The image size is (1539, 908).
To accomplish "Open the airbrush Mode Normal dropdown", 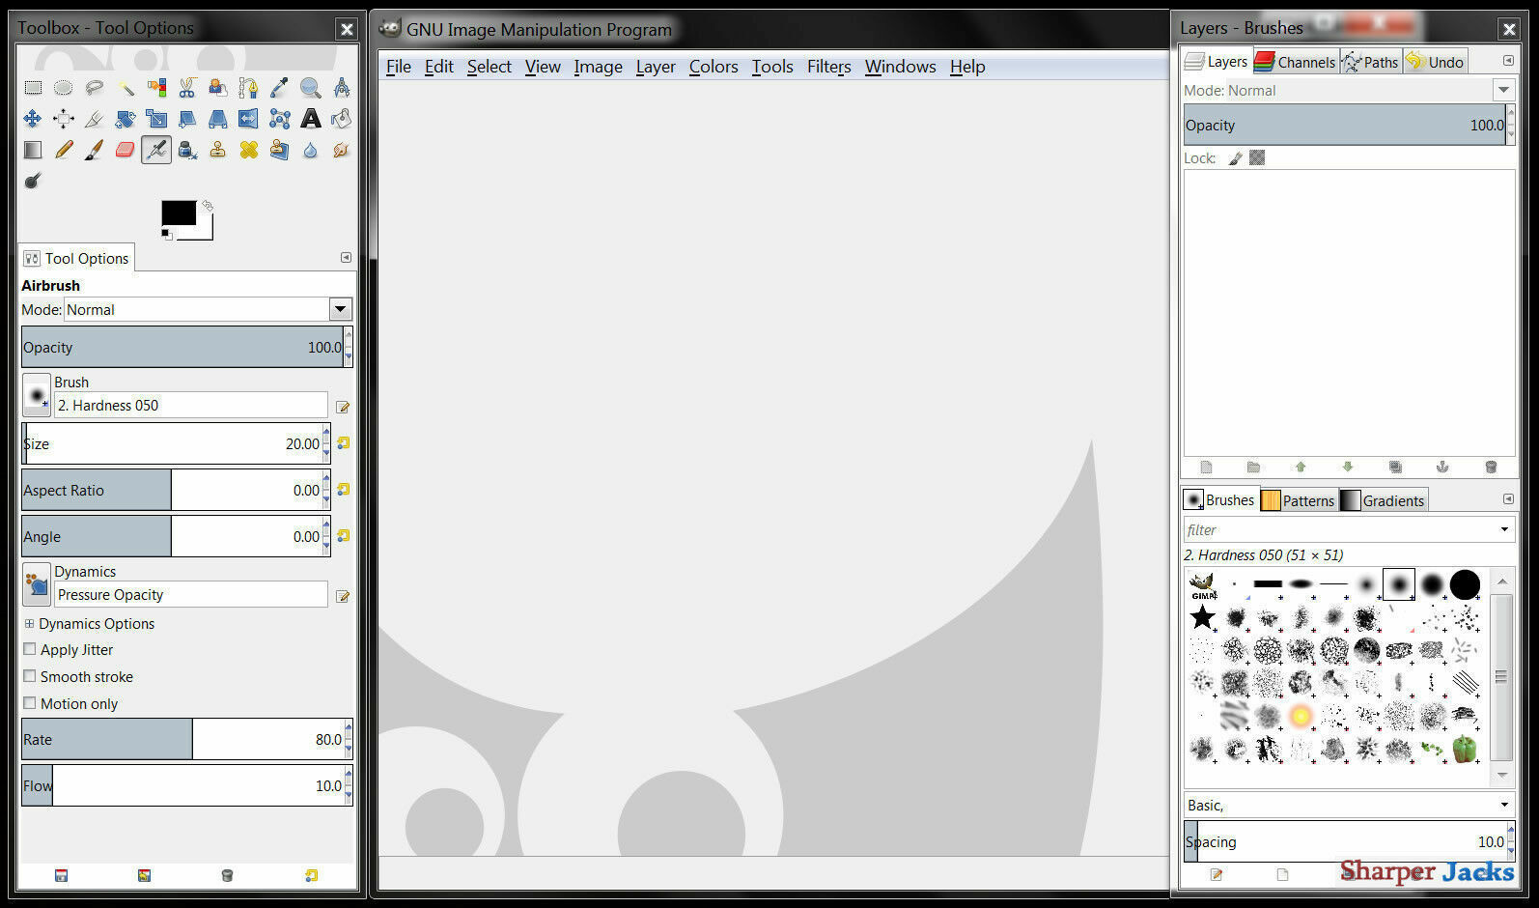I will [340, 309].
